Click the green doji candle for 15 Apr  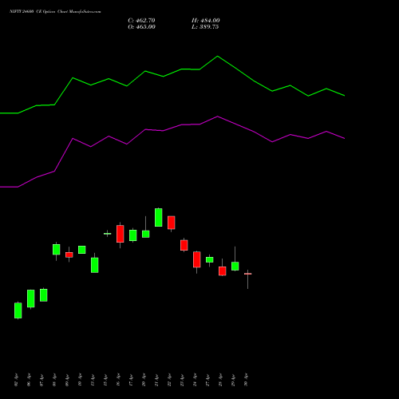(108, 234)
